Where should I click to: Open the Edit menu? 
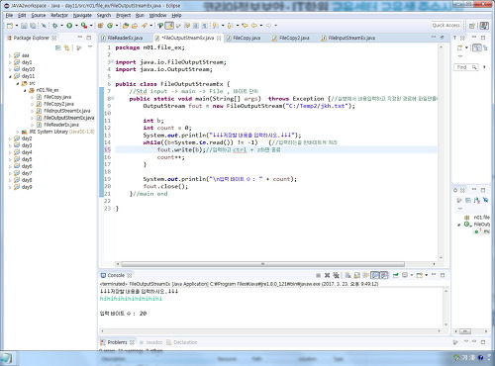click(22, 15)
